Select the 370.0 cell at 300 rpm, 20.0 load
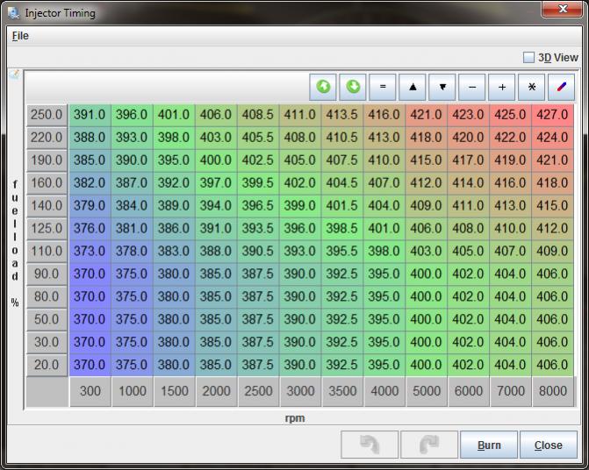Viewport: 589px width, 470px height. click(90, 365)
